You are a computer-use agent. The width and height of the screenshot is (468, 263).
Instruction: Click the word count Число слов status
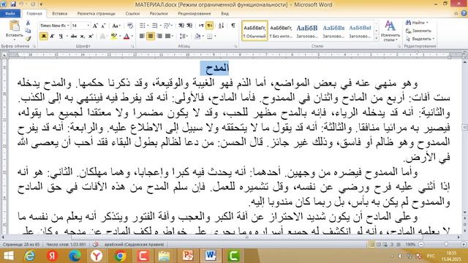point(66,244)
